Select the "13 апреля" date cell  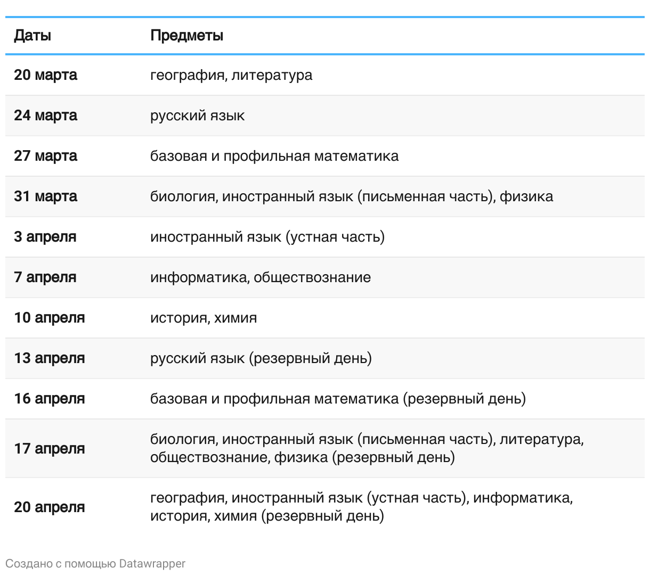point(49,358)
